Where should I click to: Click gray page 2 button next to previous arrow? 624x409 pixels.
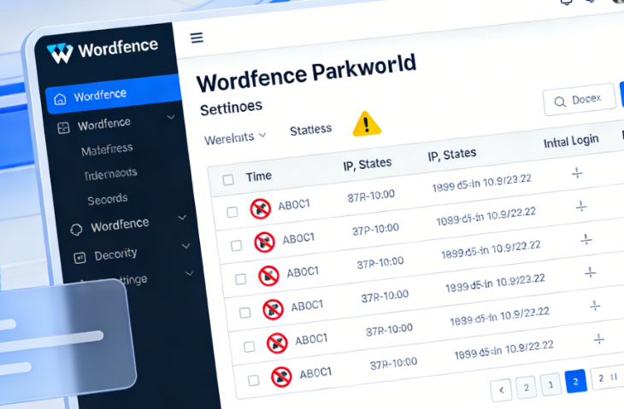pos(526,387)
